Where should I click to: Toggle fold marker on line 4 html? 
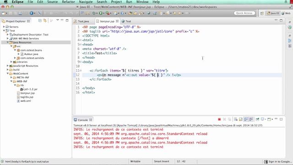click(x=81, y=40)
